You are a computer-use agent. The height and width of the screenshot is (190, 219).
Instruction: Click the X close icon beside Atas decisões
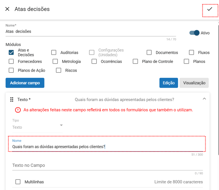click(x=7, y=9)
